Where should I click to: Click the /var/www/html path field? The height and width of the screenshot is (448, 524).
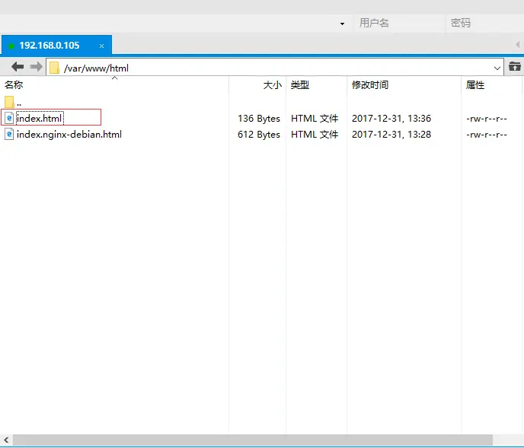pos(275,68)
